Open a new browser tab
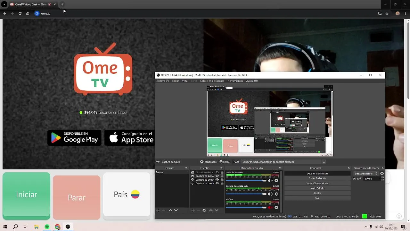 click(x=62, y=4)
